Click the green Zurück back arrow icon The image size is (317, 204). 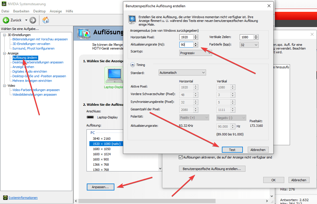coord(6,20)
